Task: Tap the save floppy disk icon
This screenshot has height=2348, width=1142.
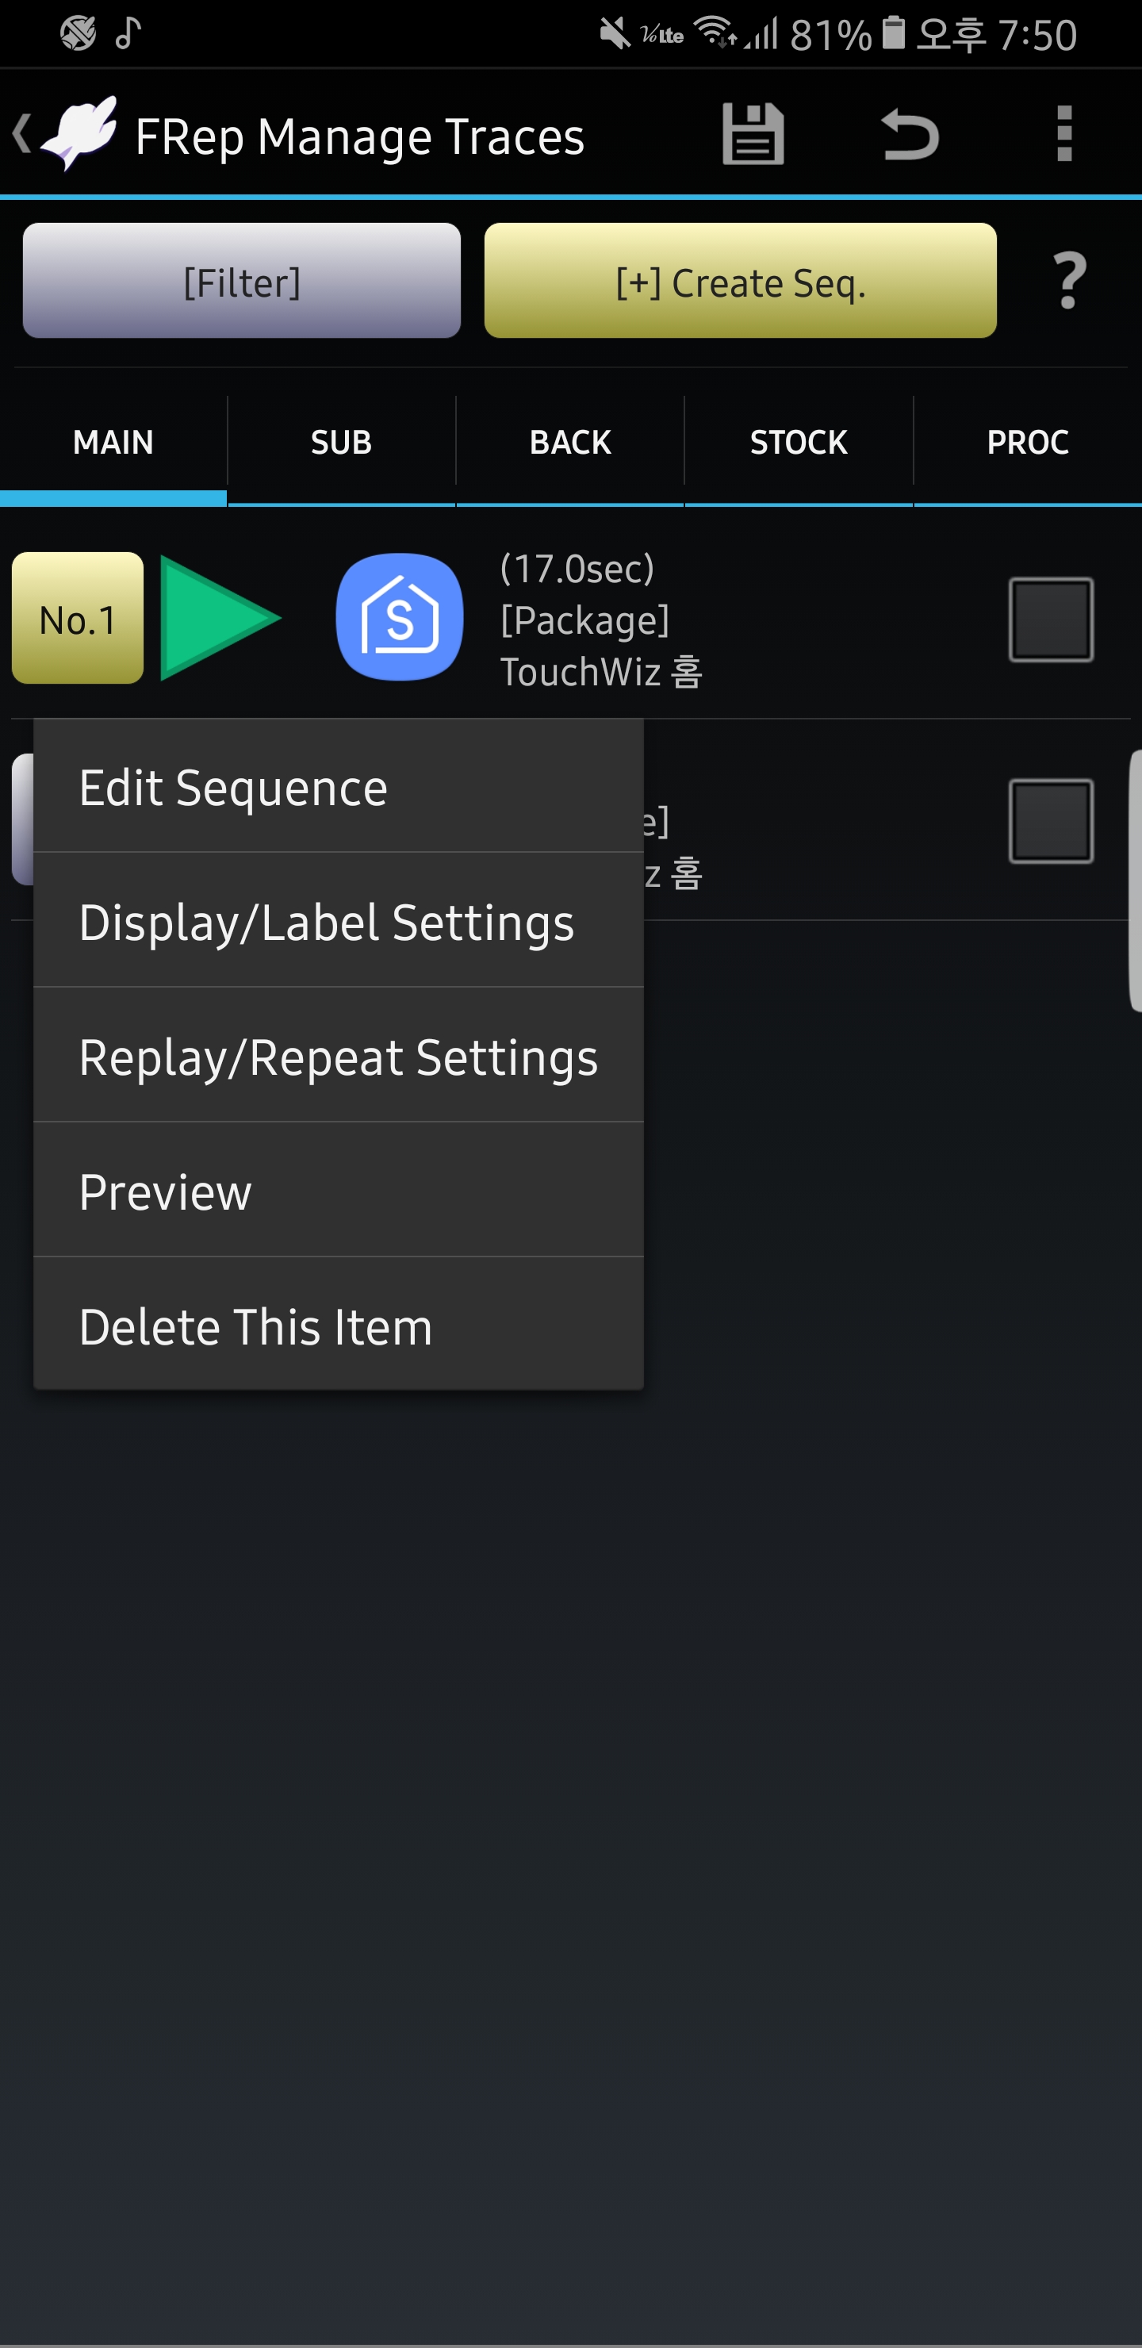Action: (753, 134)
